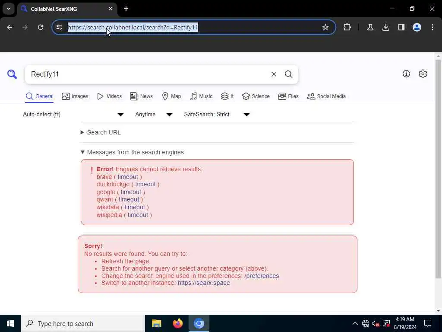Switch to the Images category
The height and width of the screenshot is (332, 442).
click(75, 96)
